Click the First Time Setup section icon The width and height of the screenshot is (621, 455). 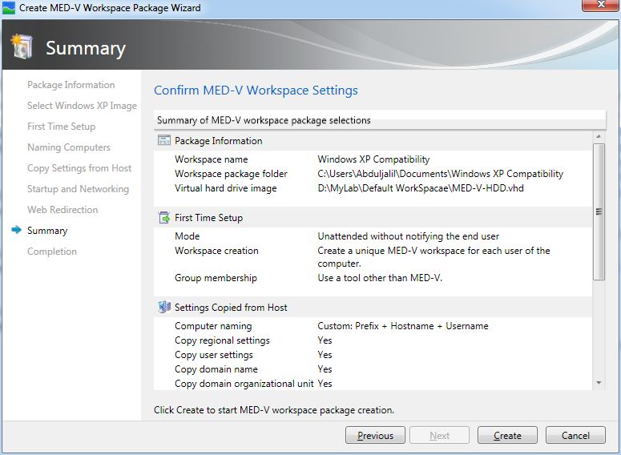pos(164,218)
